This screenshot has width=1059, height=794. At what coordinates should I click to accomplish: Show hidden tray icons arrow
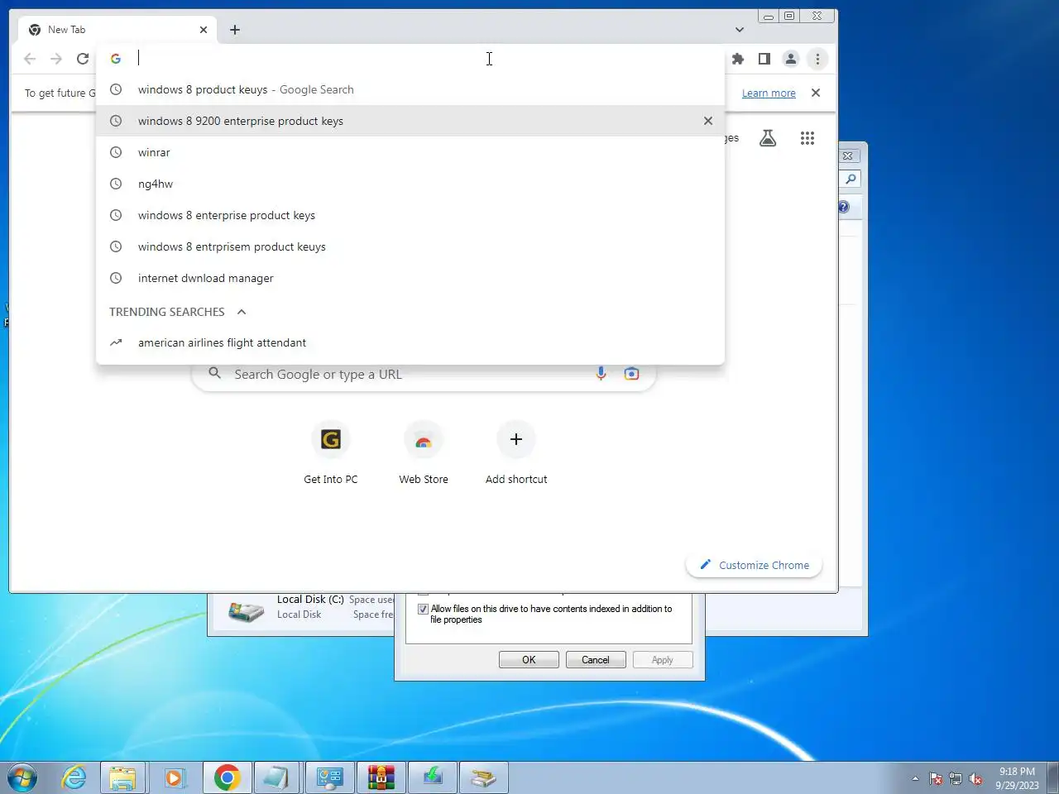point(915,778)
